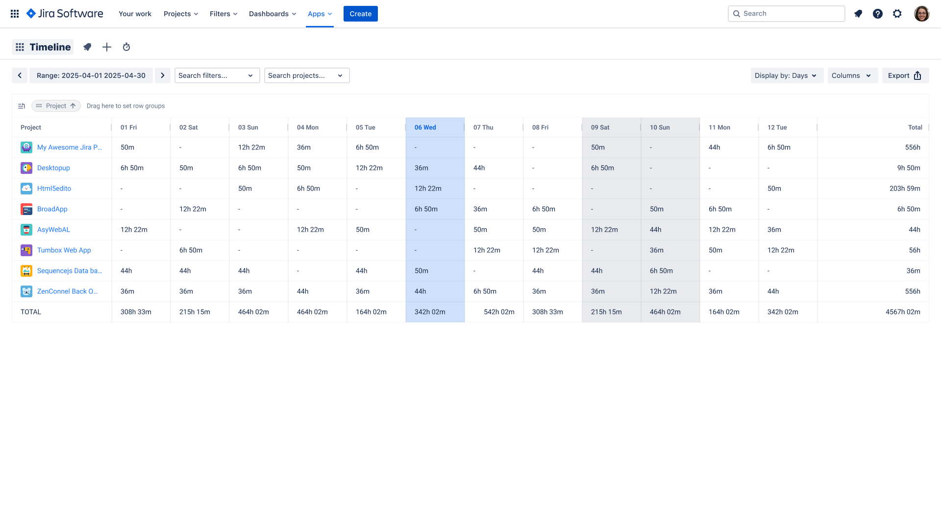This screenshot has width=941, height=529.
Task: Click Desktopup total 9h 50m
Action: 909,168
